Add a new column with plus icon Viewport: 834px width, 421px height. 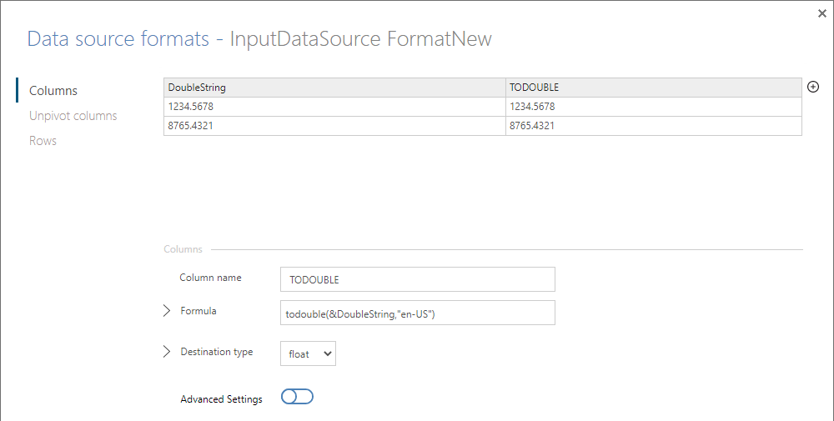pos(812,87)
